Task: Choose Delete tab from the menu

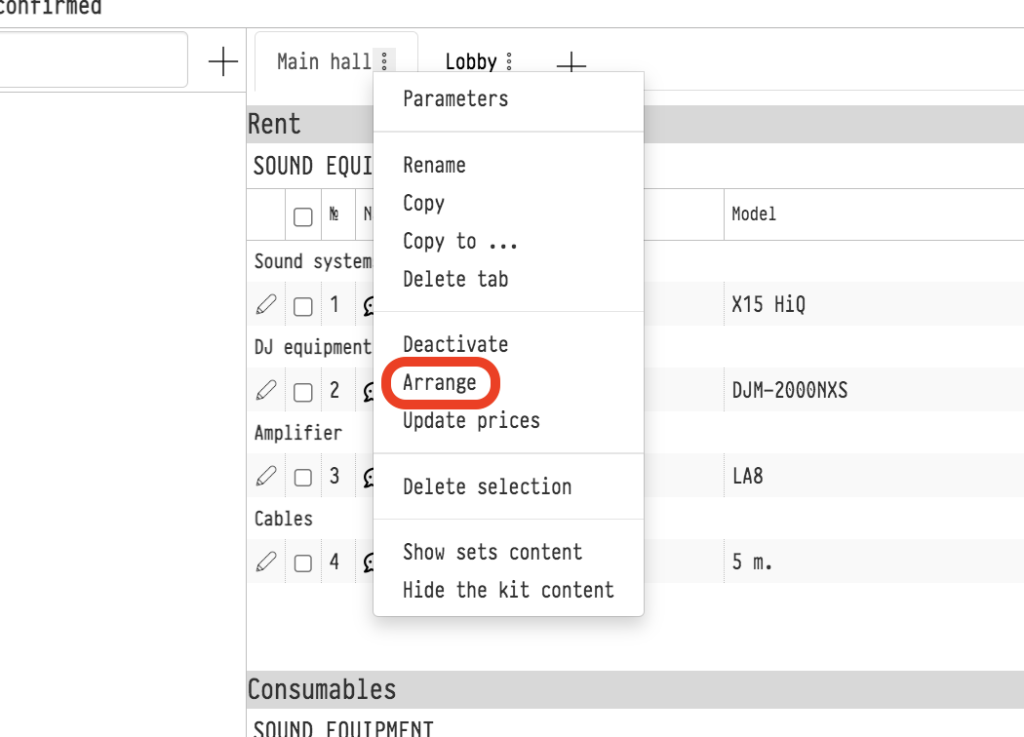Action: [x=455, y=279]
